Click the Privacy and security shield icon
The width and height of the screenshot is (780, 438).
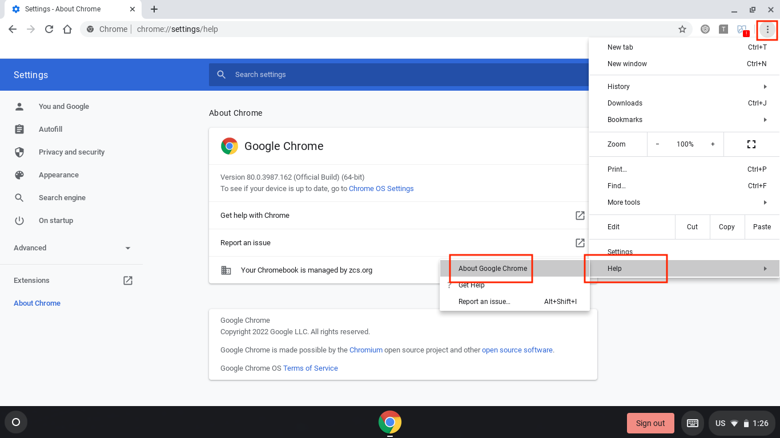coord(19,152)
